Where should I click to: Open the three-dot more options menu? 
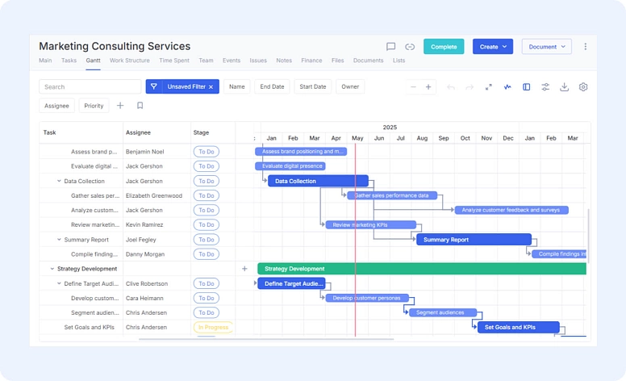coord(585,47)
